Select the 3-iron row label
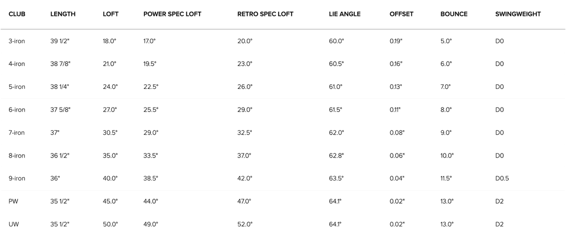The width and height of the screenshot is (566, 240). (x=17, y=41)
